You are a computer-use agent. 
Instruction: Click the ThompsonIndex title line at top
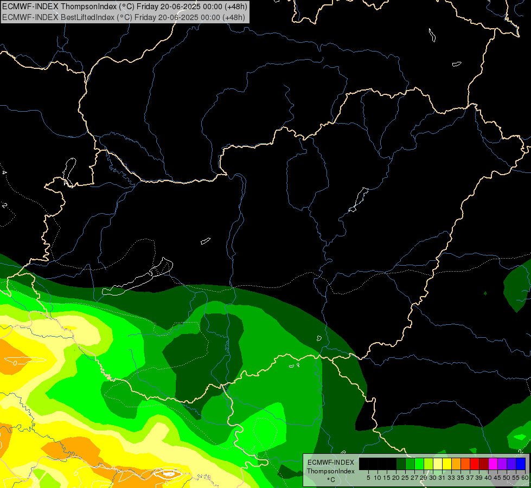click(x=125, y=6)
